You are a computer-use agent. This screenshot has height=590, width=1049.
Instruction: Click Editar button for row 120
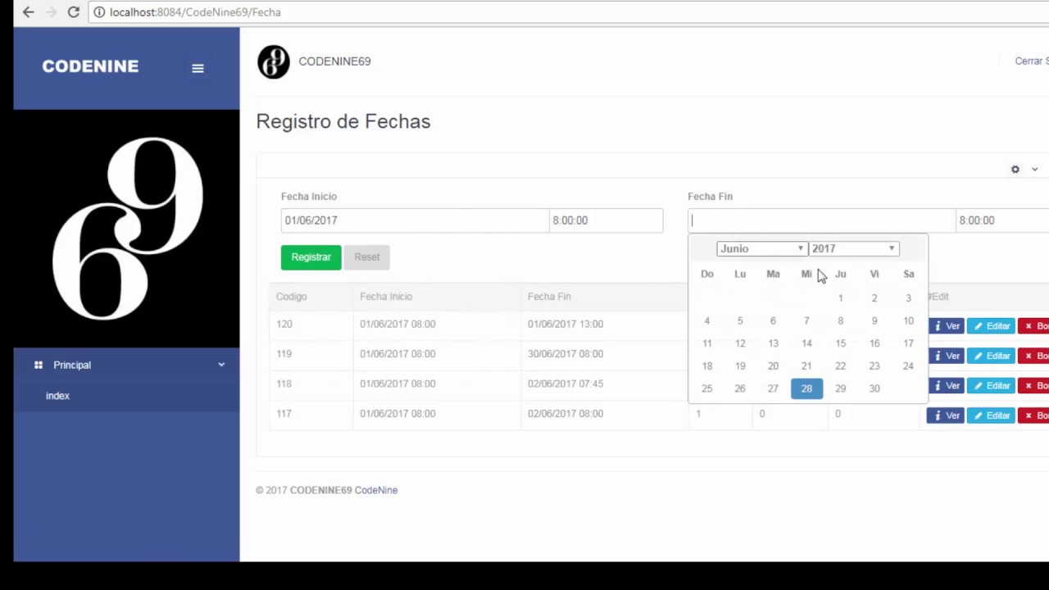pos(991,326)
